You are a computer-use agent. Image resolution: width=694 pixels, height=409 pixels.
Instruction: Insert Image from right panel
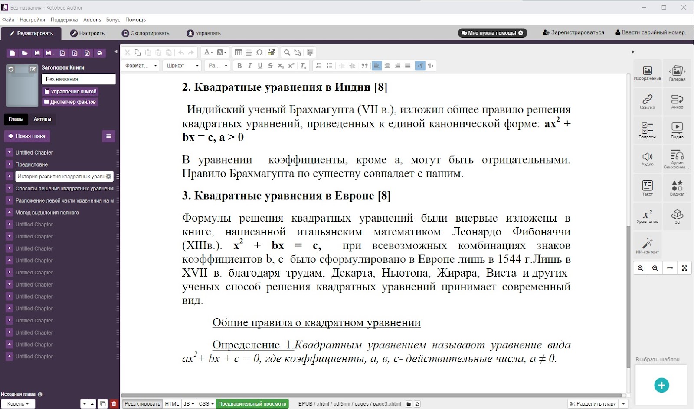coord(647,73)
